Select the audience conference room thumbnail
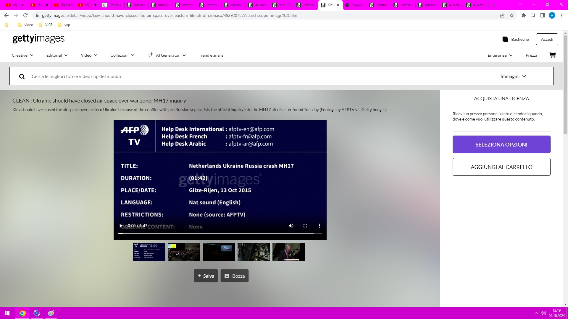Image resolution: width=568 pixels, height=319 pixels. (x=184, y=252)
